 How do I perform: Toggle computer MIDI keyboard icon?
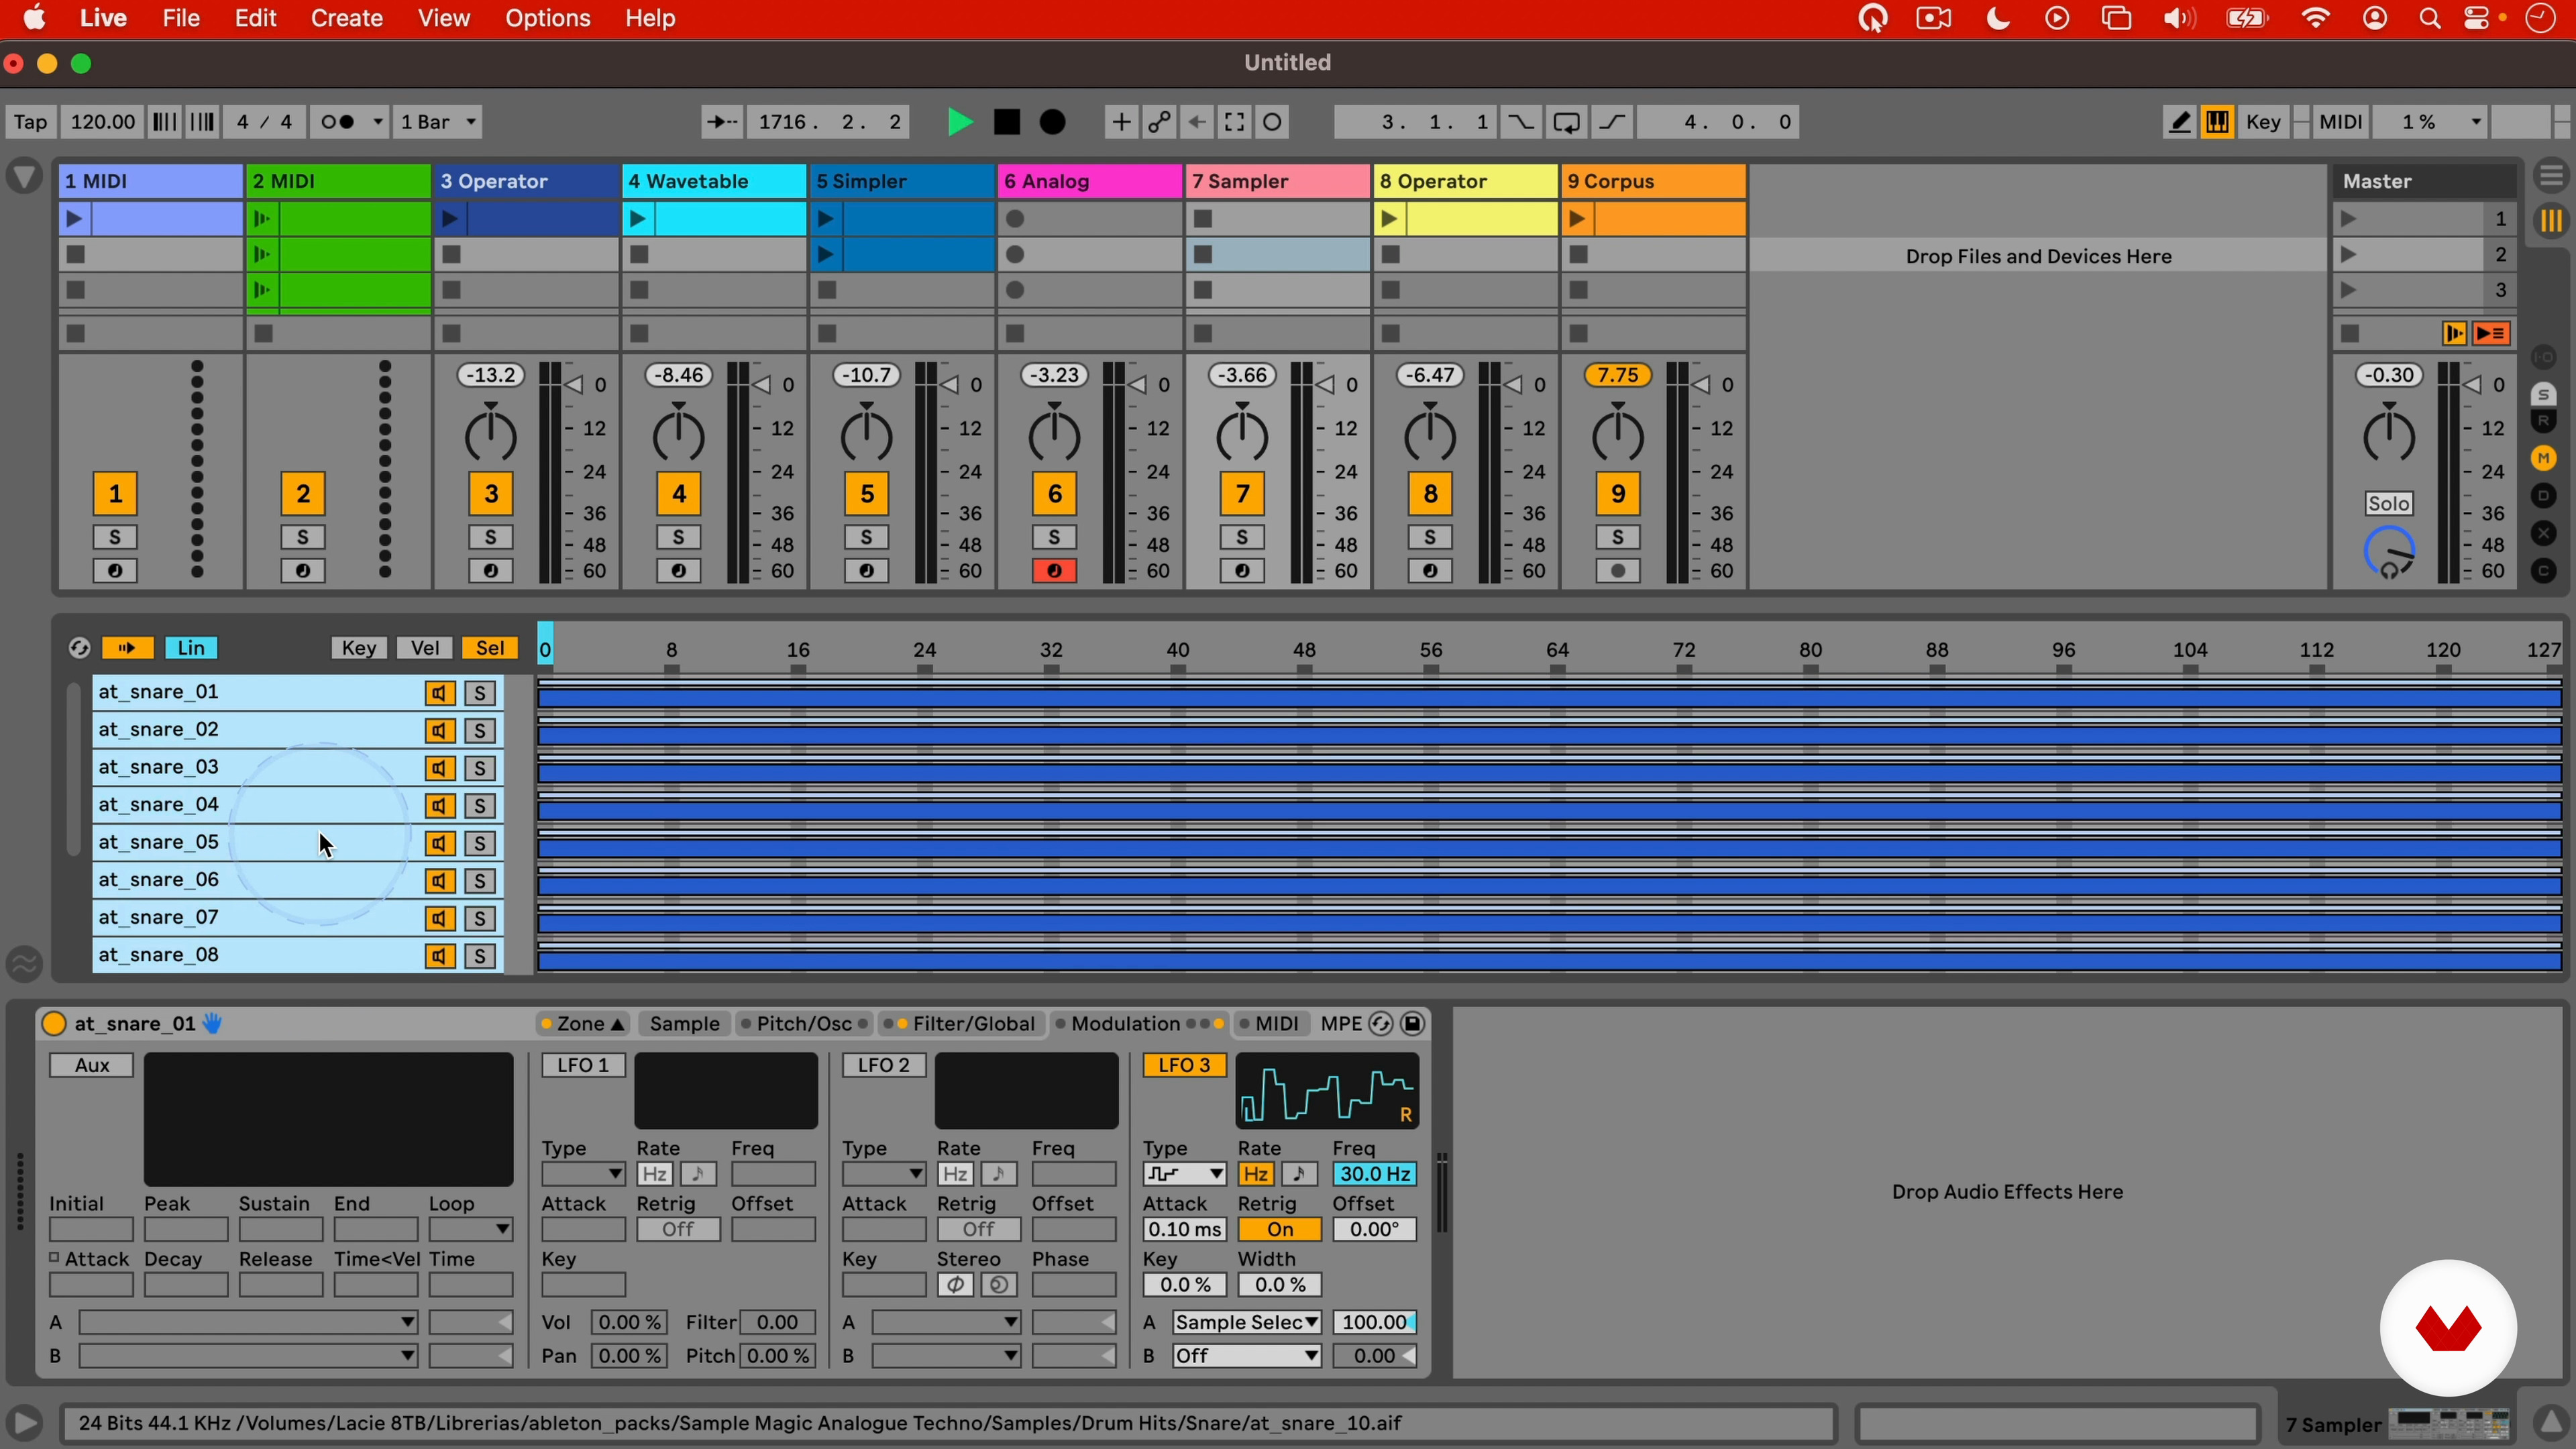(2217, 122)
